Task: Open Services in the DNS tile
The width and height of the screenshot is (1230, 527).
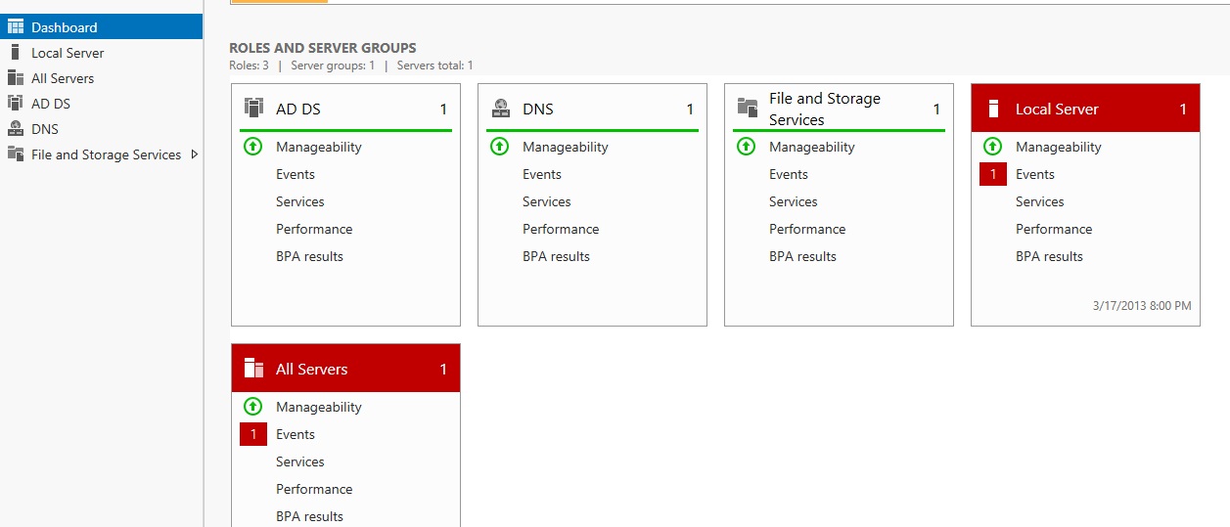Action: pos(546,201)
